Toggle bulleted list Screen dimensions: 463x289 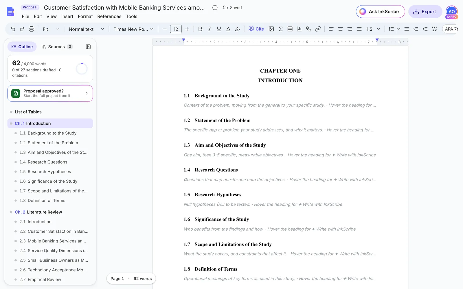point(406,29)
